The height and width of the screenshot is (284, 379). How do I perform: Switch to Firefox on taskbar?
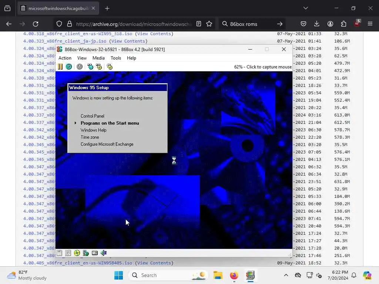pyautogui.click(x=234, y=275)
